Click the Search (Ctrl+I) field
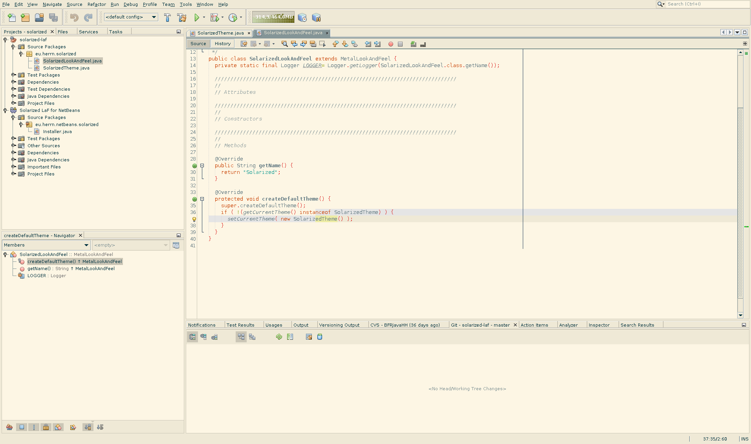Screen dimensions: 751x444 click(x=707, y=4)
